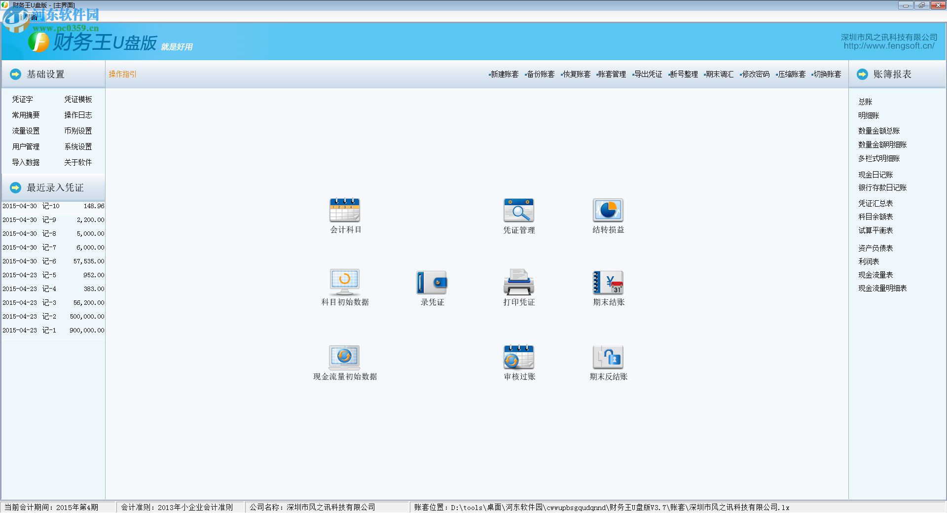This screenshot has height=513, width=947.
Task: Open 流量设置 in basic settings
Action: pos(26,131)
